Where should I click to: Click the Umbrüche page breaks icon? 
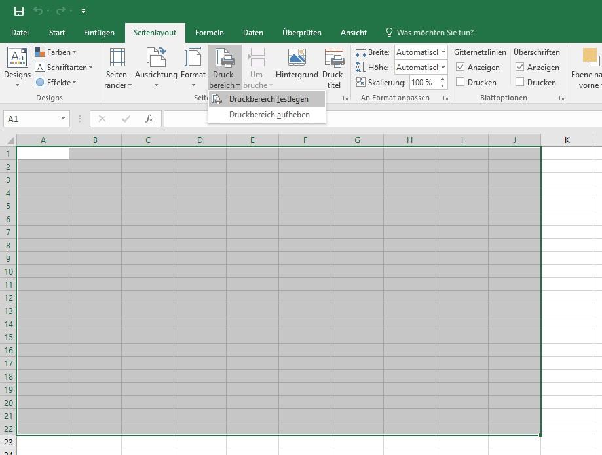(x=257, y=57)
